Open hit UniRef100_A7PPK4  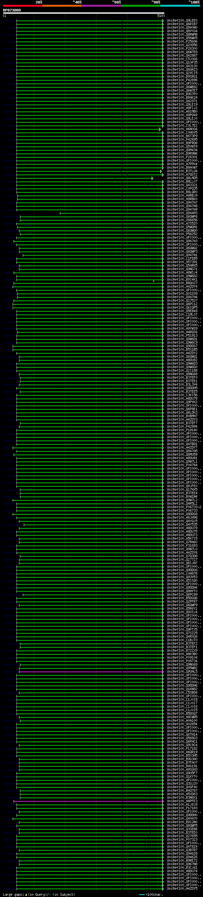(182, 164)
